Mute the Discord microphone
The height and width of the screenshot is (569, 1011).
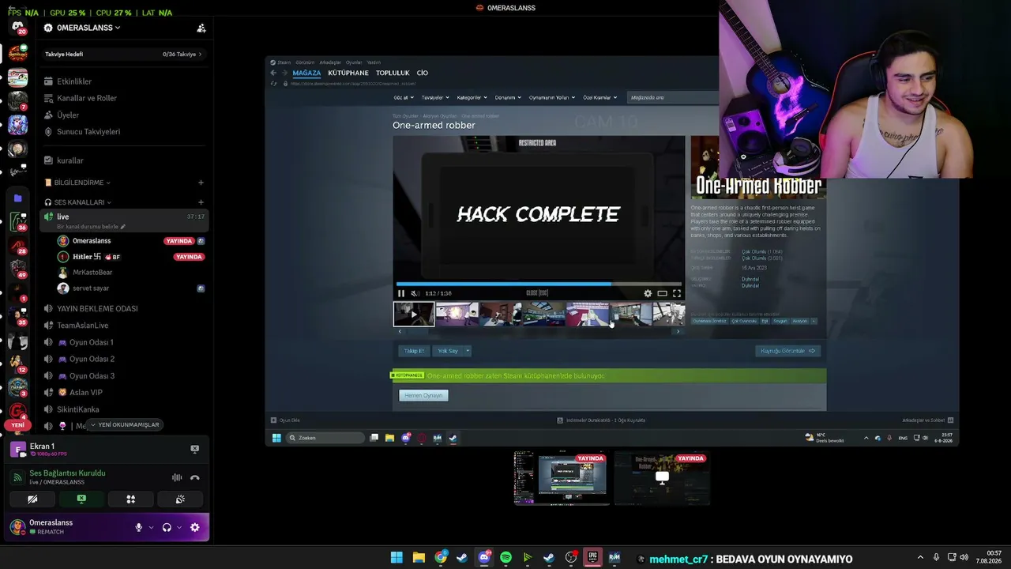pyautogui.click(x=139, y=527)
